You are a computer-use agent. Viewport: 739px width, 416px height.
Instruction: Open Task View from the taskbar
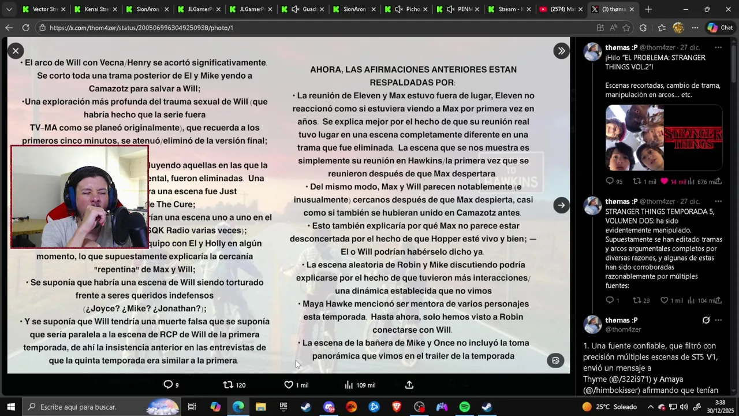pyautogui.click(x=192, y=407)
